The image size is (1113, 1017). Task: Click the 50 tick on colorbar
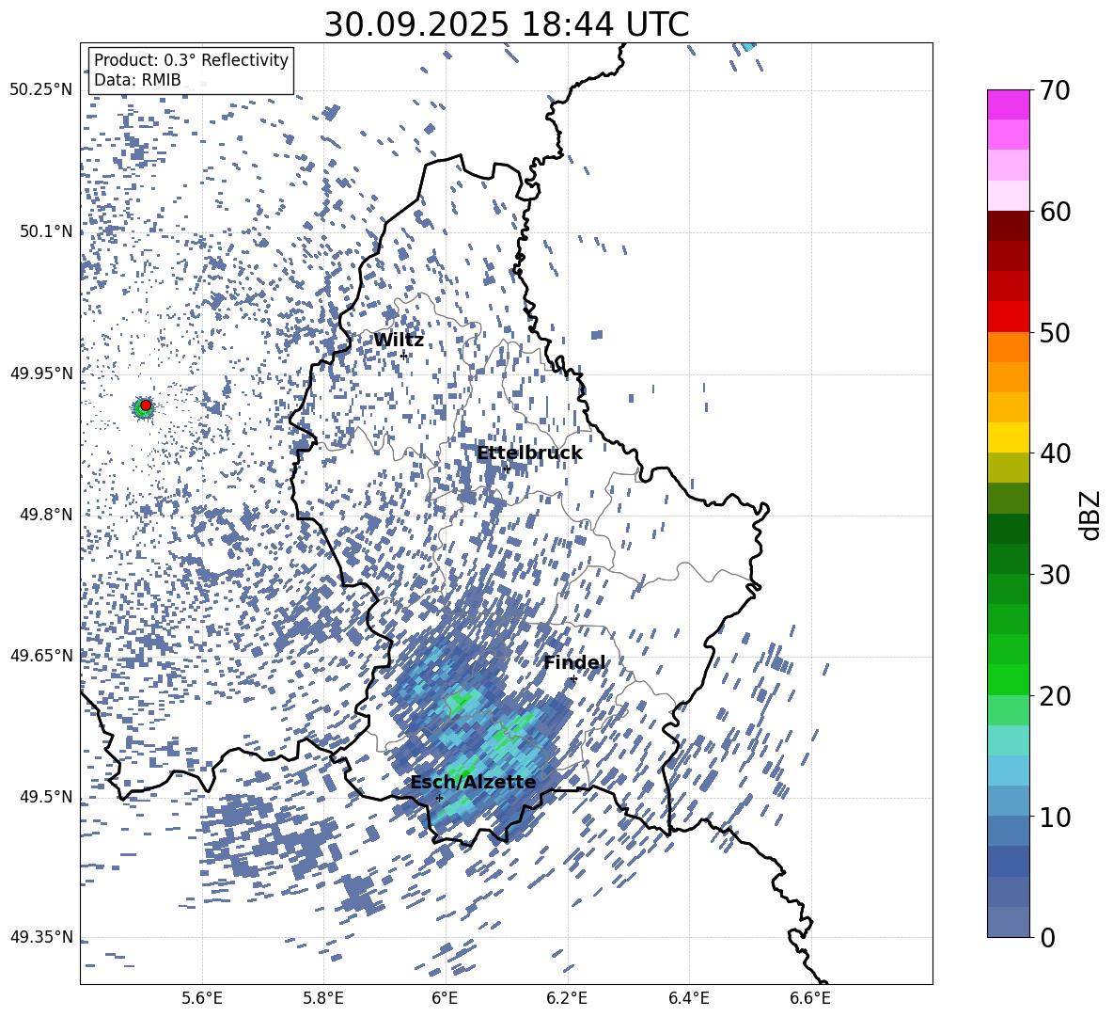click(x=1054, y=333)
